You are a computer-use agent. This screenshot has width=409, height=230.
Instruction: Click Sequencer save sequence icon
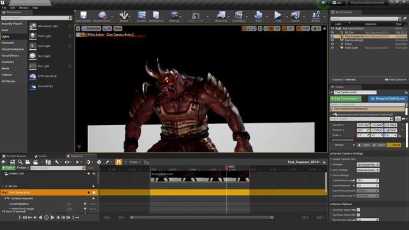tap(12, 162)
